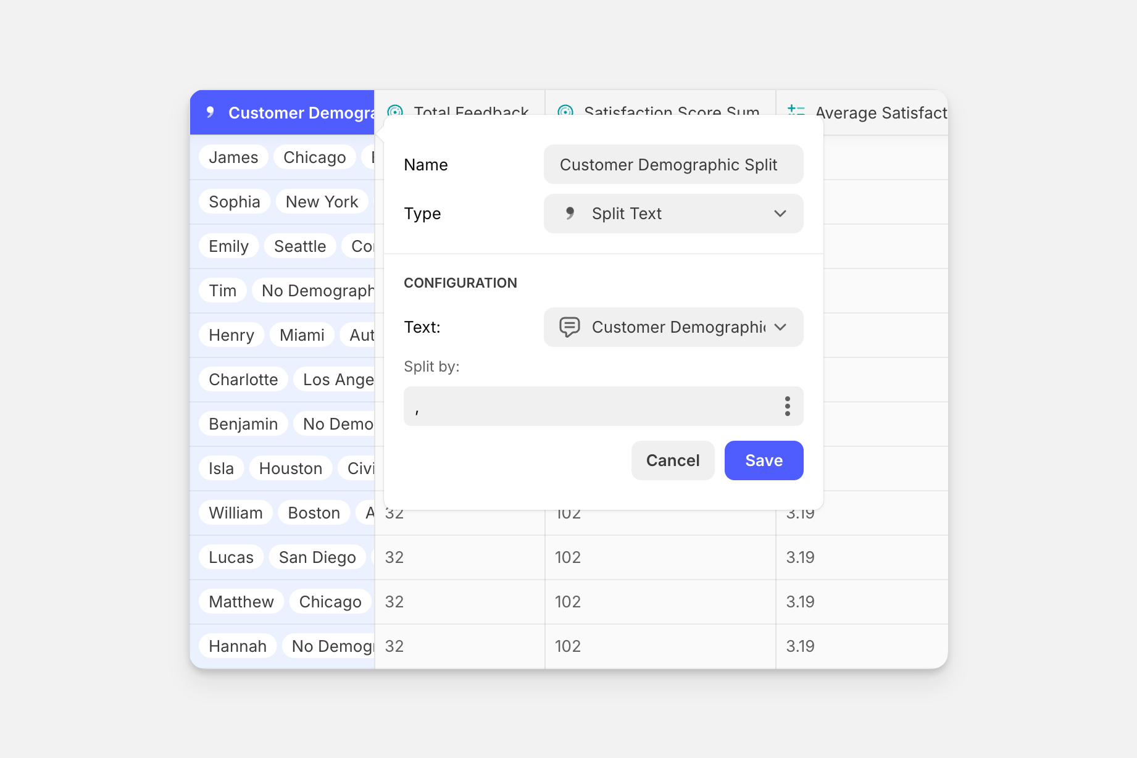Viewport: 1137px width, 758px height.
Task: Click the 3.19 cell in Hannah row
Action: pyautogui.click(x=862, y=646)
